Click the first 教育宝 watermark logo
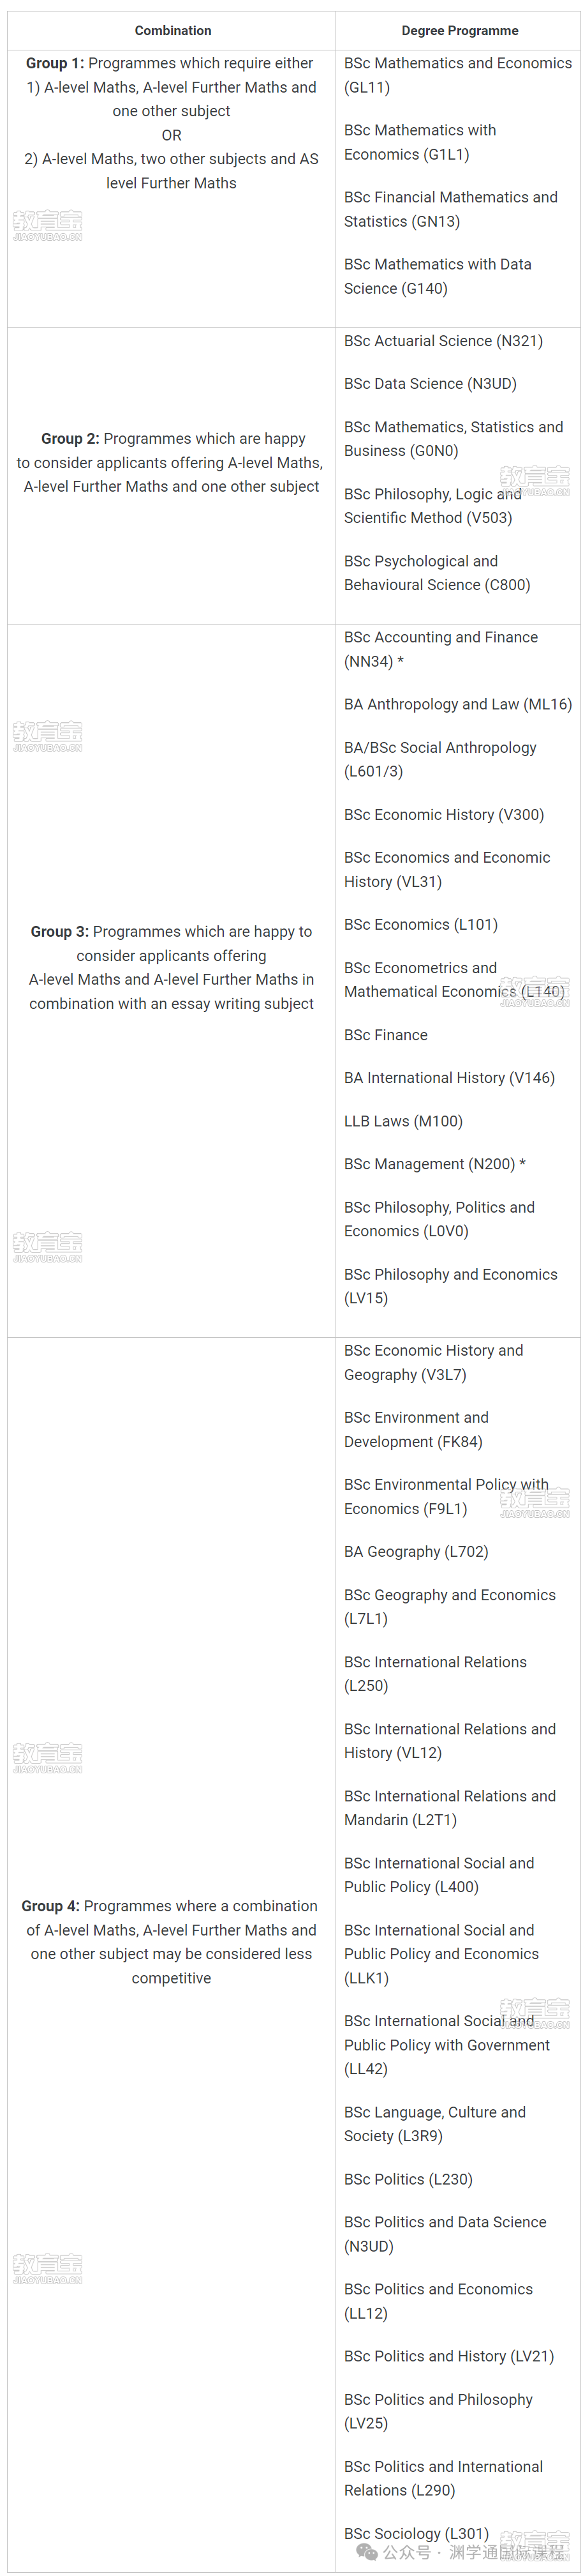 48,226
